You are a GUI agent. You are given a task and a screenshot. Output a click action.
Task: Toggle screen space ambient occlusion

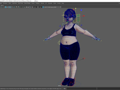[16, 7]
